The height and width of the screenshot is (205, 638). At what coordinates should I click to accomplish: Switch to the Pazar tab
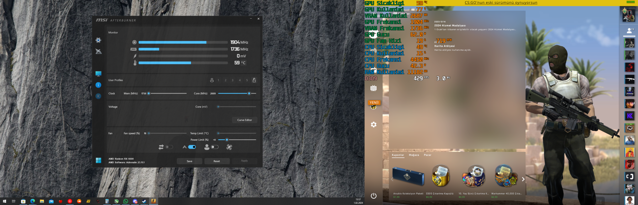point(427,155)
